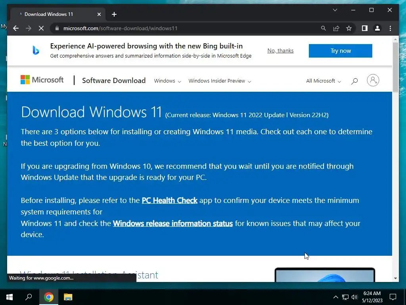Click the network tray icon
The height and width of the screenshot is (305, 406).
pos(345,297)
